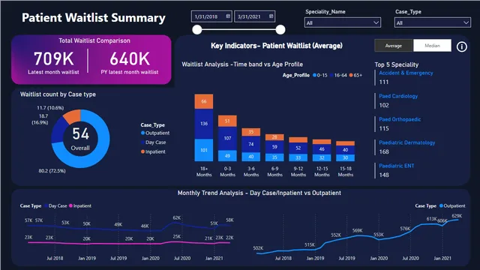Select Outpatient in trend chart legend

point(452,205)
